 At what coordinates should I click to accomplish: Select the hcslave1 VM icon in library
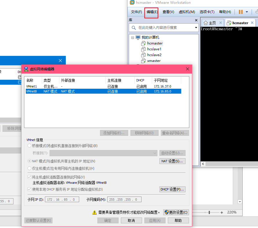[x=143, y=49]
